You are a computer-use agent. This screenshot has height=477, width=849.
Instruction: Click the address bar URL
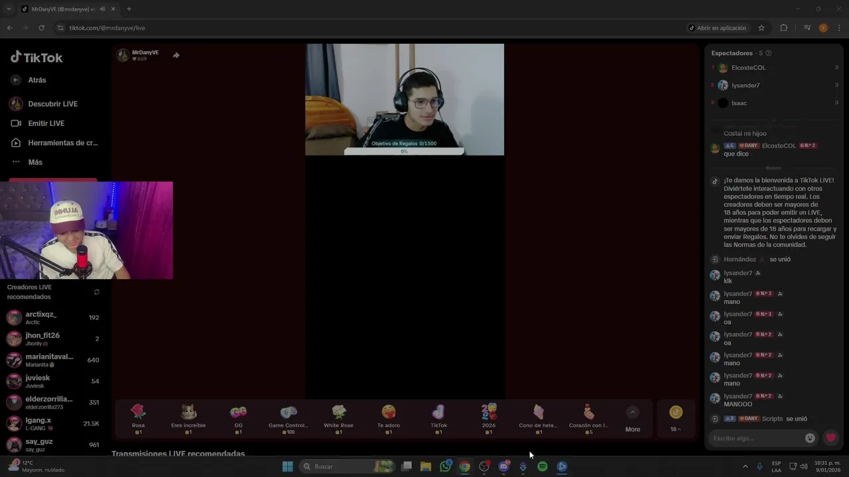point(107,28)
